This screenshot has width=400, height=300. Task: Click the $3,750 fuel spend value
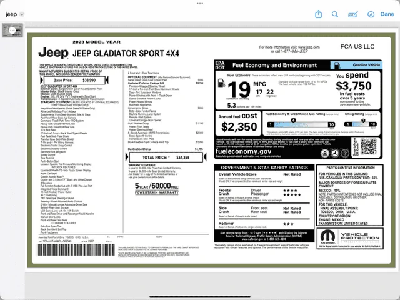click(x=354, y=86)
